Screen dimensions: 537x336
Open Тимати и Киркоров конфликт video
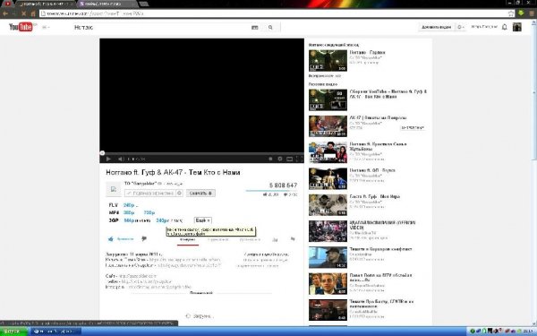(380, 249)
